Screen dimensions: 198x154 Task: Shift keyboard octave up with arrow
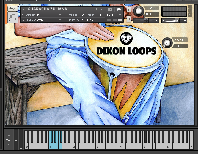pyautogui.click(x=9, y=135)
